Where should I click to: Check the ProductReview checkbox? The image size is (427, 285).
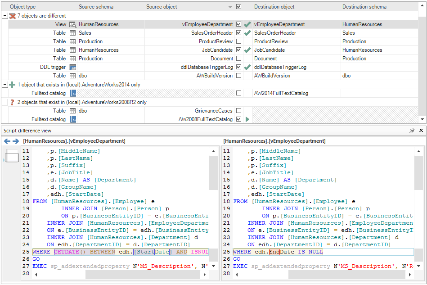238,41
